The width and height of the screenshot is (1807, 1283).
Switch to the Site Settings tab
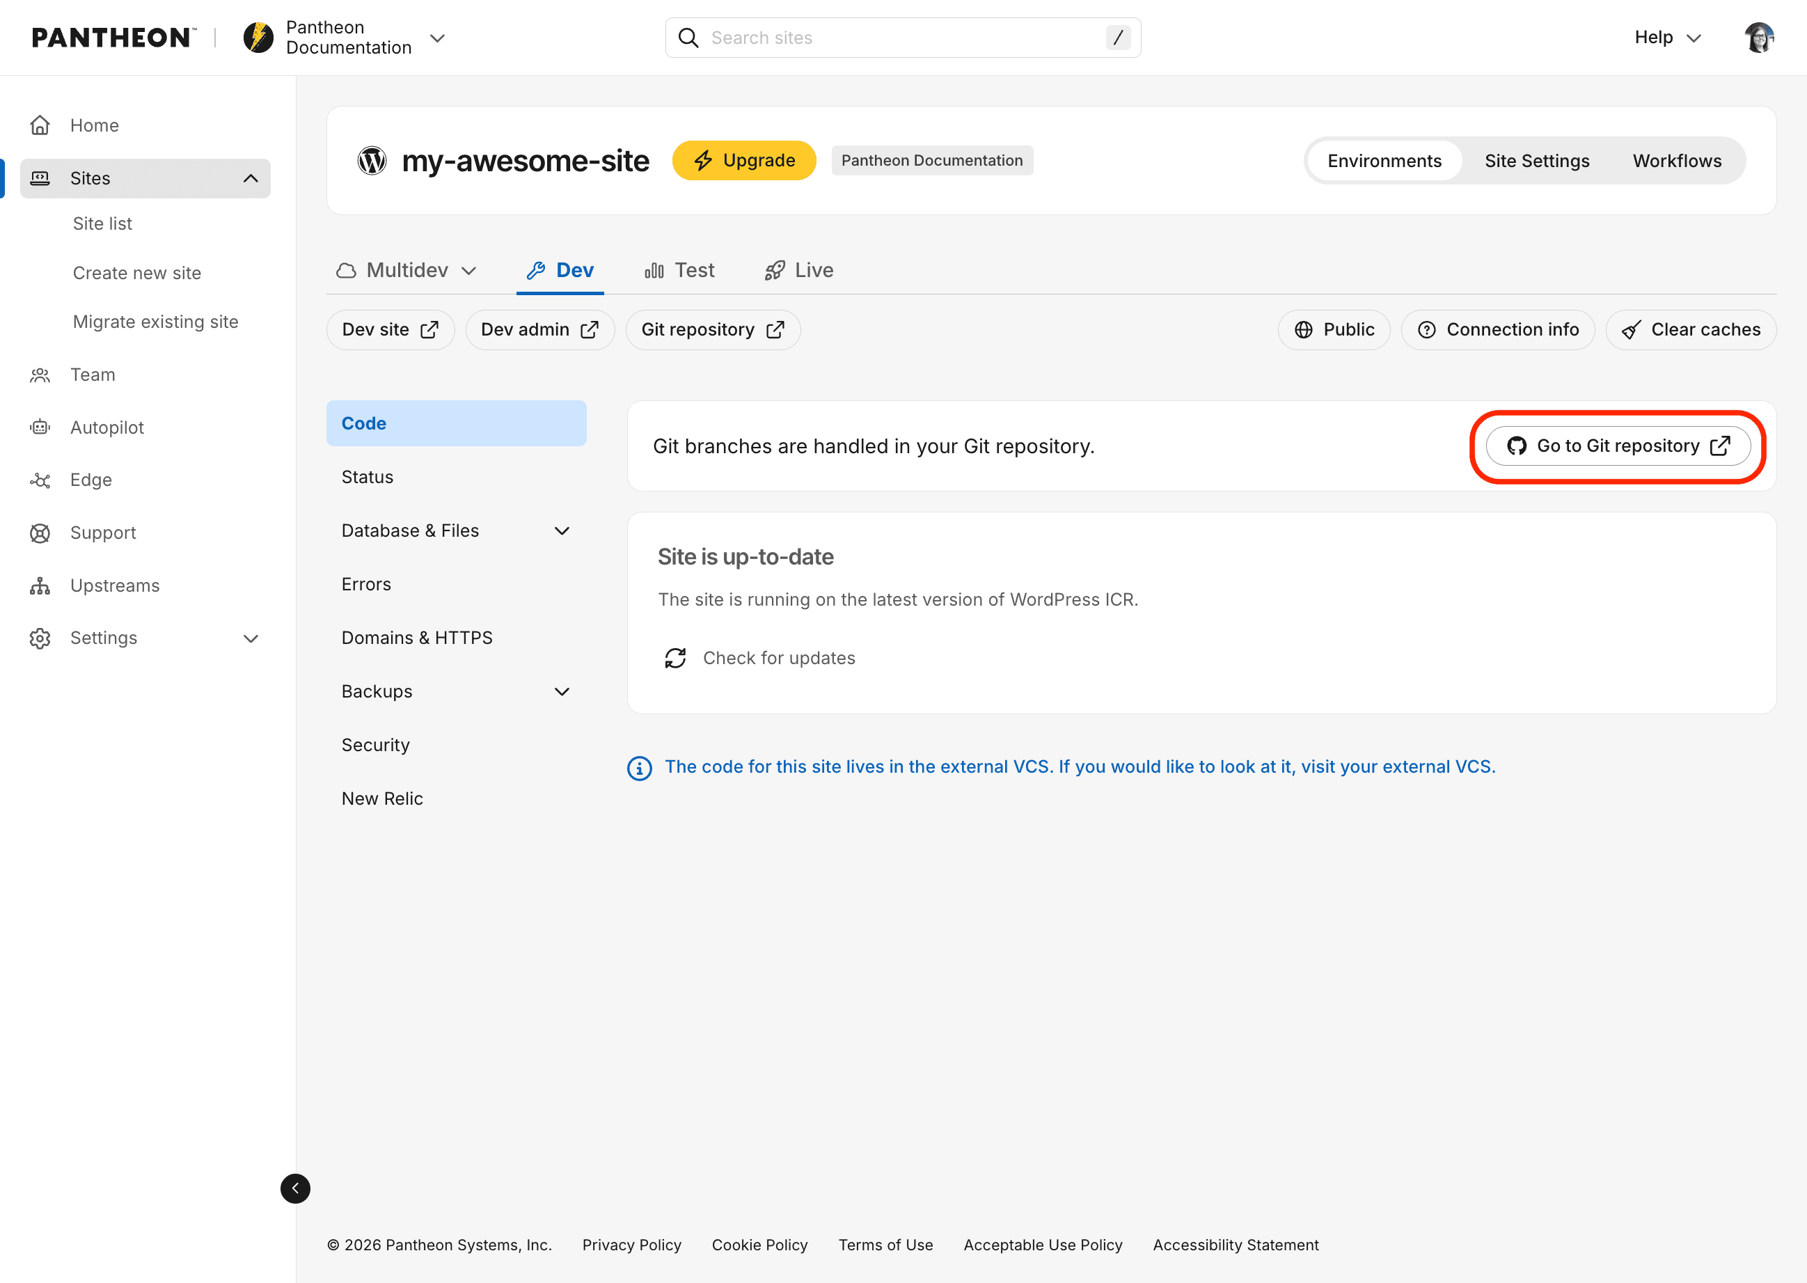[x=1537, y=162]
